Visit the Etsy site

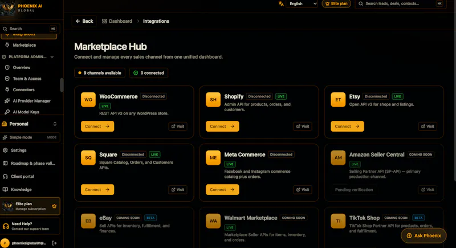[x=427, y=126]
